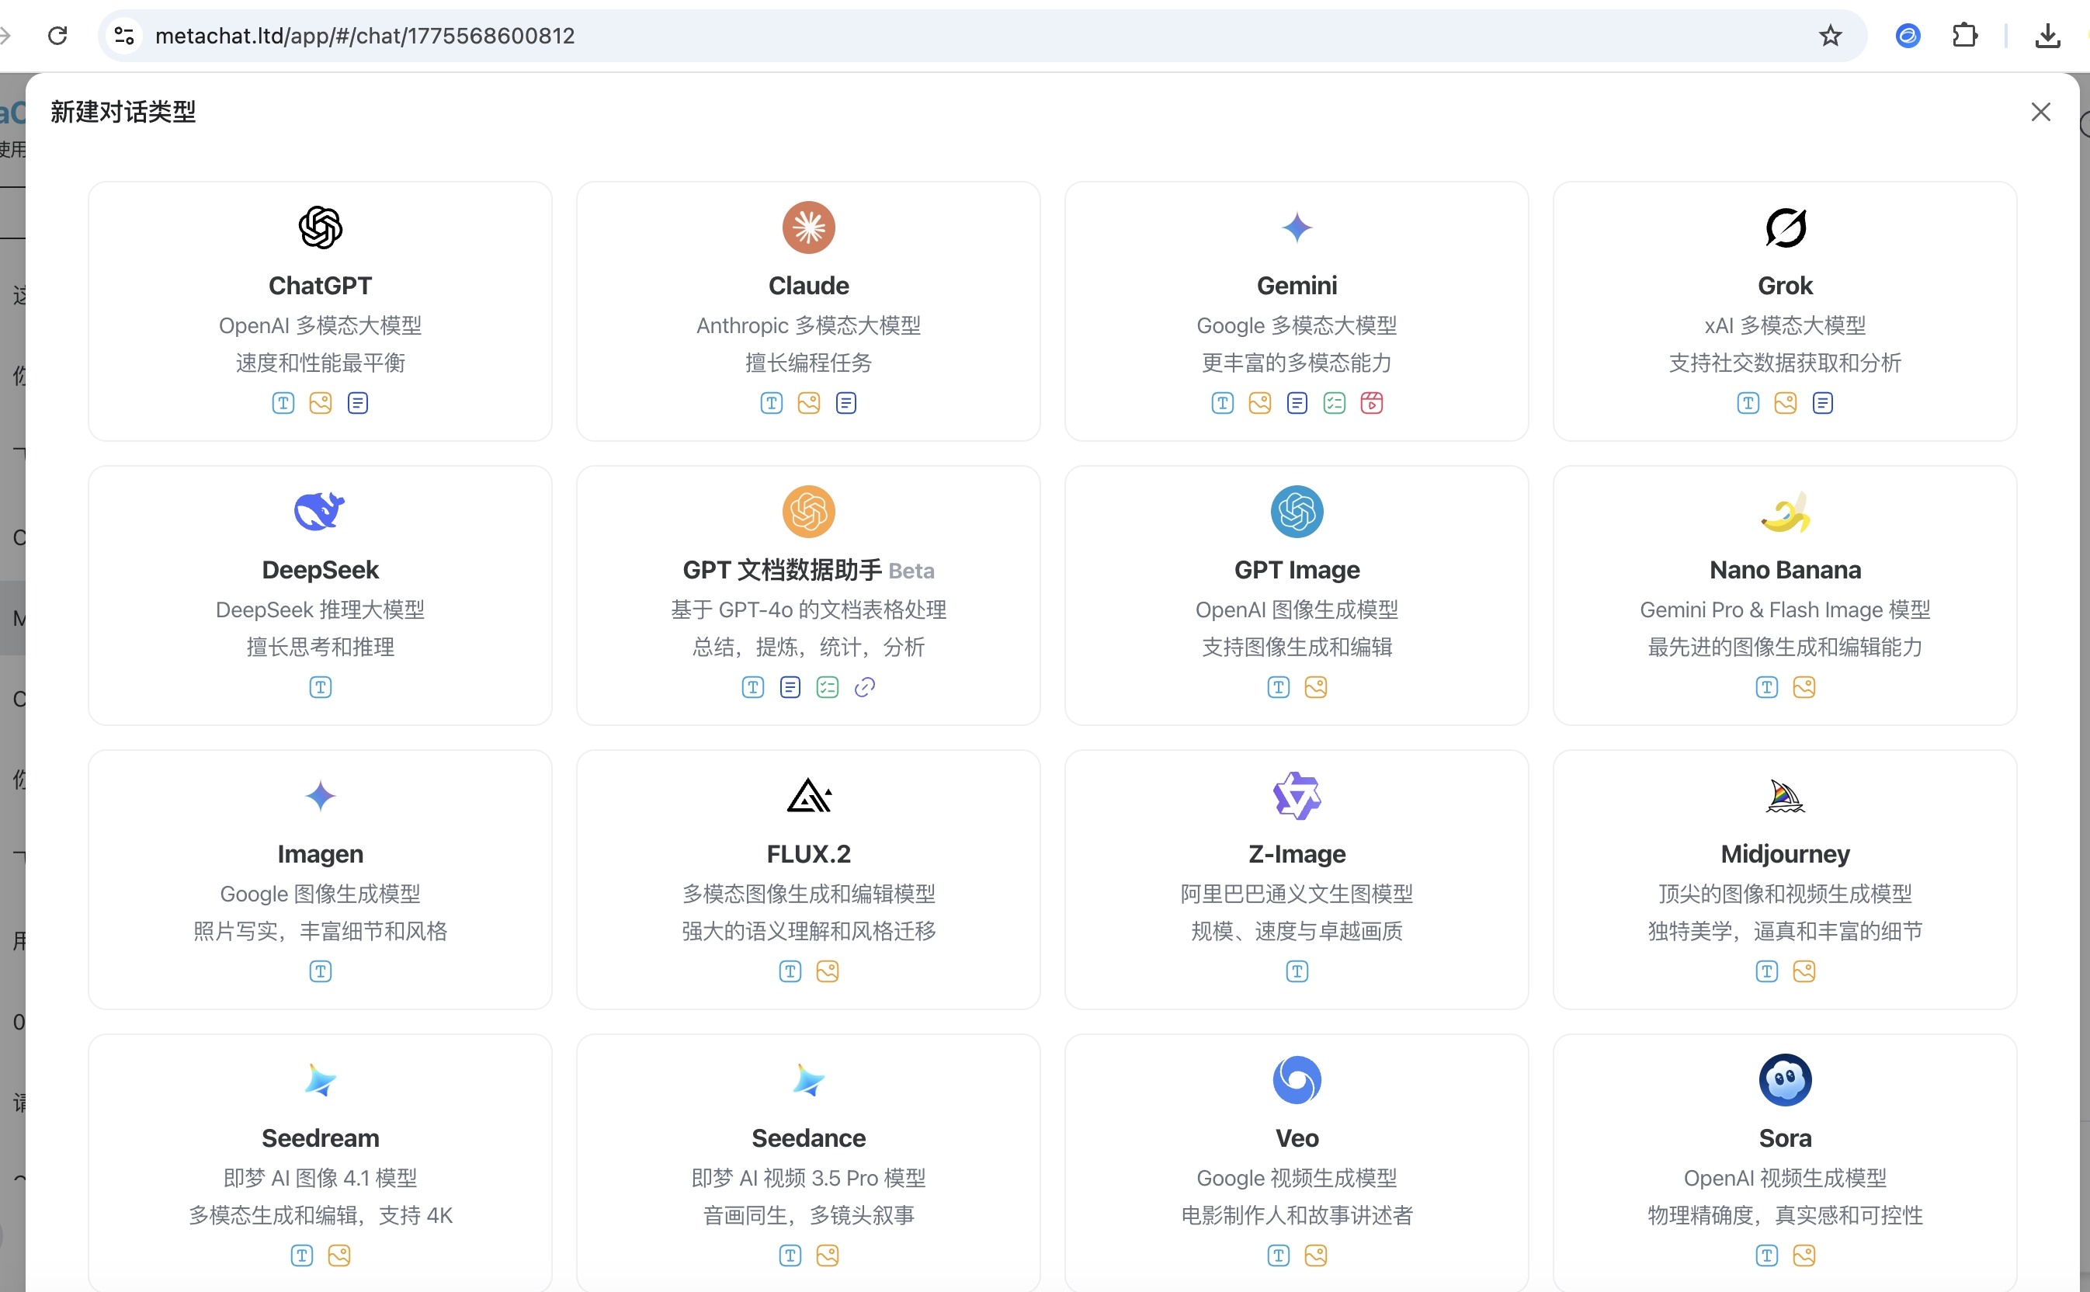This screenshot has width=2090, height=1292.
Task: Select the GPT Image title
Action: pos(1297,570)
